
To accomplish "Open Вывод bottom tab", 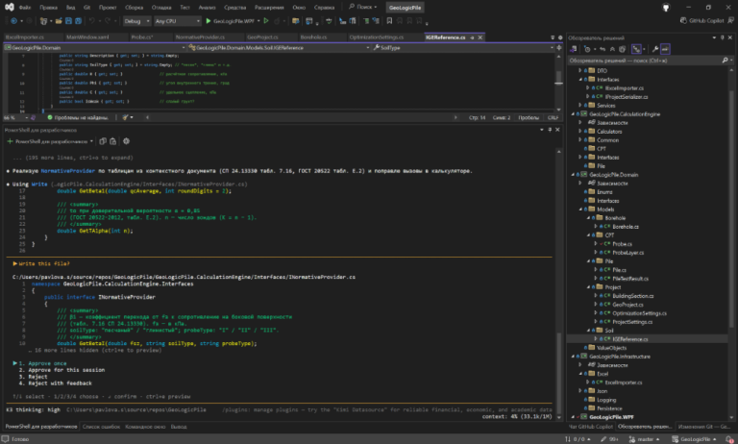I will click(179, 427).
